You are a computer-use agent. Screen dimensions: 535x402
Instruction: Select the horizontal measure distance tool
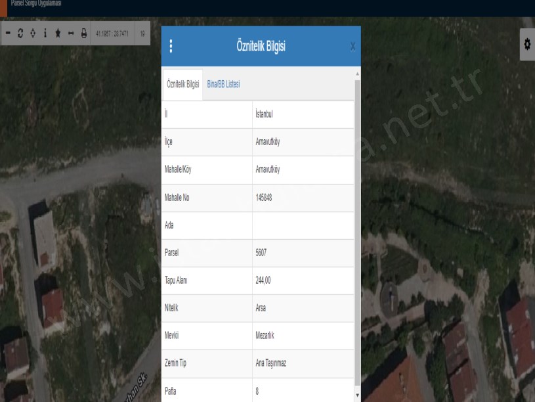[x=70, y=33]
